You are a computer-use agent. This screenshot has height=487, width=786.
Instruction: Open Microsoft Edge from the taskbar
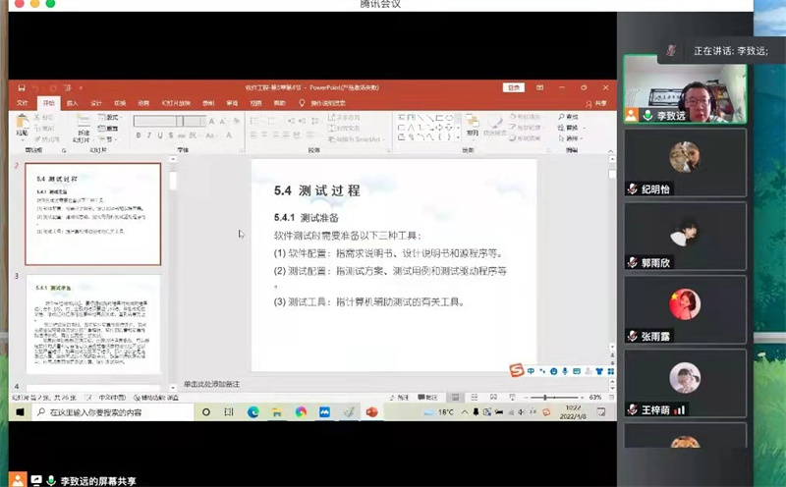pyautogui.click(x=253, y=412)
